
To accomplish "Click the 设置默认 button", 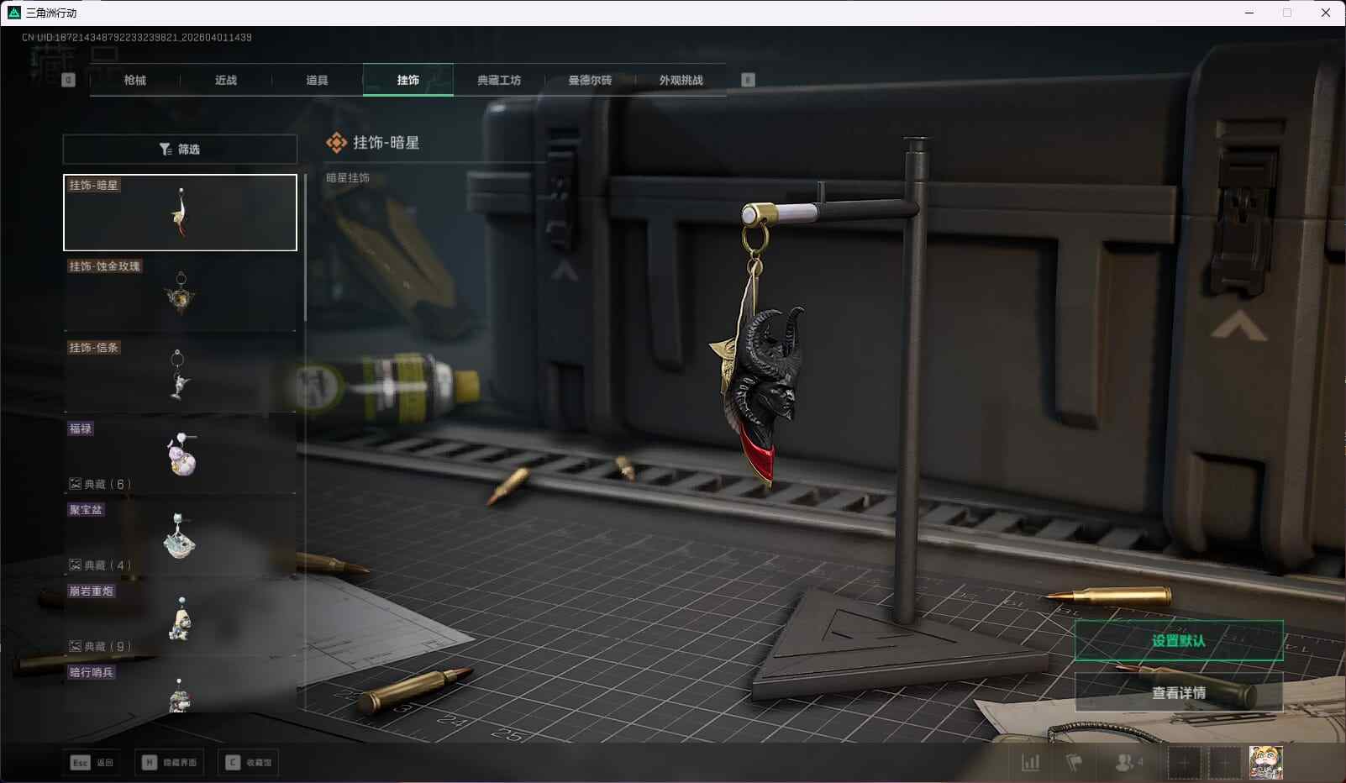I will 1178,641.
